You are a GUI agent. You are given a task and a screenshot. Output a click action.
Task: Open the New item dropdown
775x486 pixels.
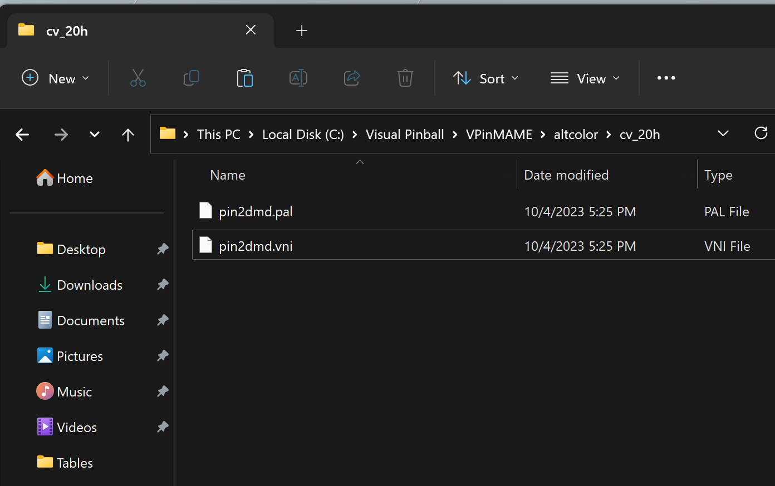pos(55,78)
